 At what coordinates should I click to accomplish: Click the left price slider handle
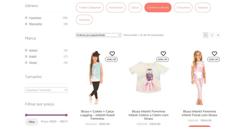point(26,115)
